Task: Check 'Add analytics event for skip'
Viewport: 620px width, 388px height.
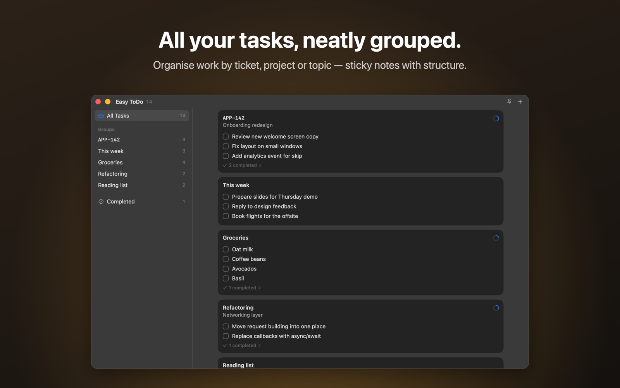Action: point(226,156)
